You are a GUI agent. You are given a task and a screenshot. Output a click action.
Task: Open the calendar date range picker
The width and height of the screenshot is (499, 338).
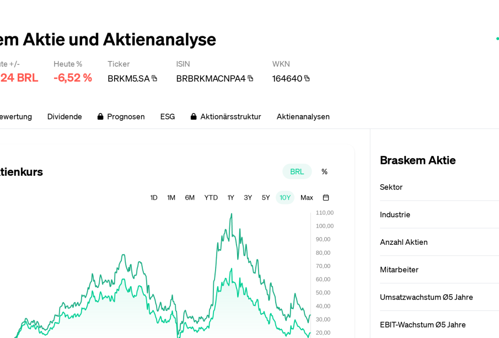326,197
